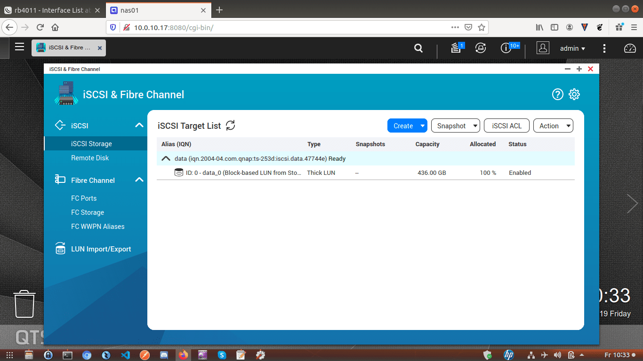This screenshot has width=643, height=361.
Task: Open Ubuntu show applications grid
Action: (x=9, y=355)
